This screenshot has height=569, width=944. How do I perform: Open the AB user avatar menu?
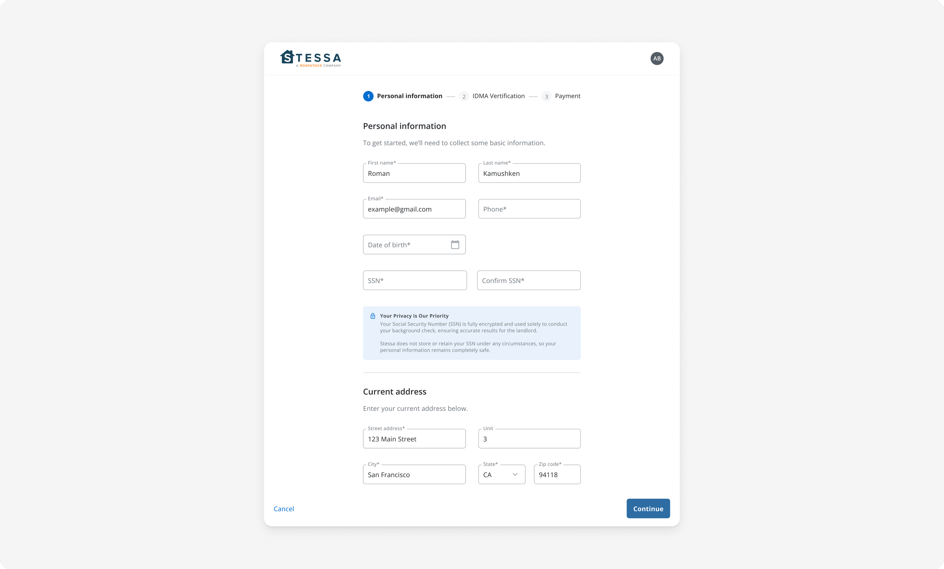657,59
